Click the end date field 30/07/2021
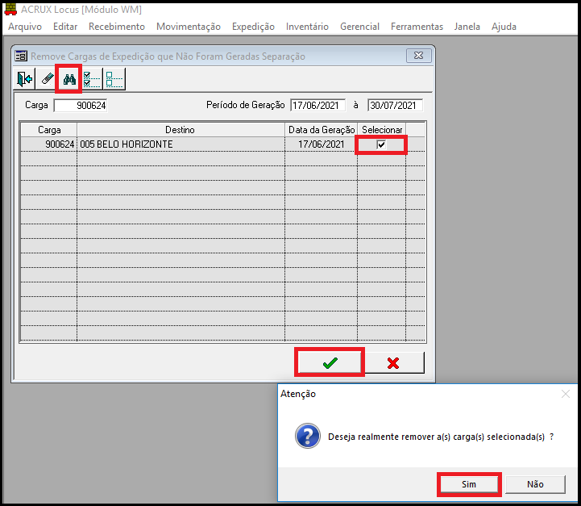Image resolution: width=581 pixels, height=506 pixels. [395, 105]
